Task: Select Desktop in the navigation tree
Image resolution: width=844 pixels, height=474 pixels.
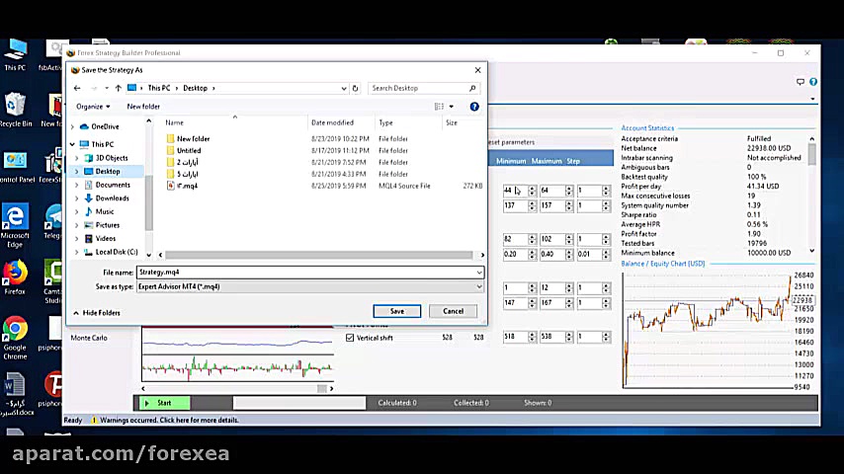Action: tap(102, 171)
